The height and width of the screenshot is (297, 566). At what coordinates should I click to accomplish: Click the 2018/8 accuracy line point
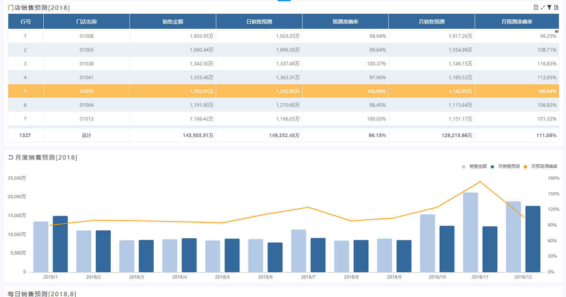pyautogui.click(x=351, y=221)
